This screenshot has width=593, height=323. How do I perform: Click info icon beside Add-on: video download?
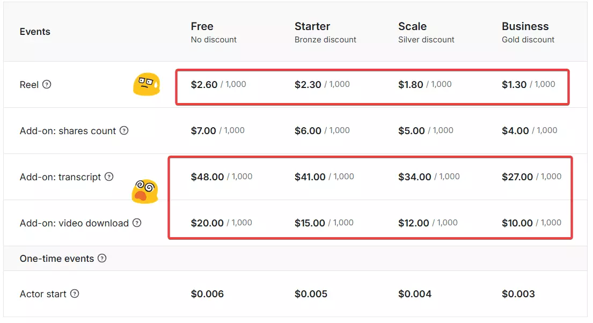tap(137, 223)
